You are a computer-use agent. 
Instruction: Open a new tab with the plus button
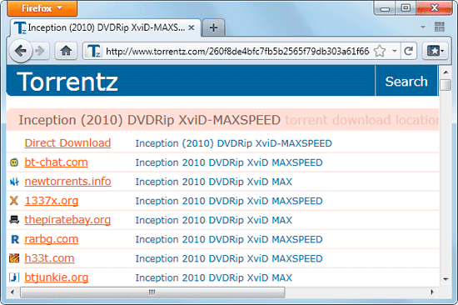(x=213, y=27)
